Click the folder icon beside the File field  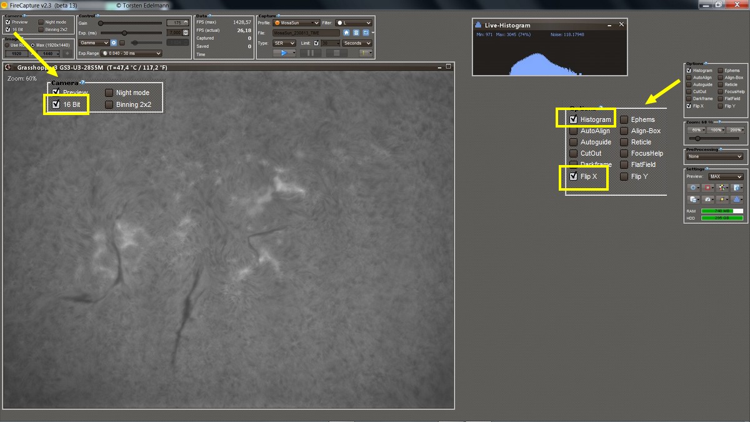pyautogui.click(x=366, y=33)
